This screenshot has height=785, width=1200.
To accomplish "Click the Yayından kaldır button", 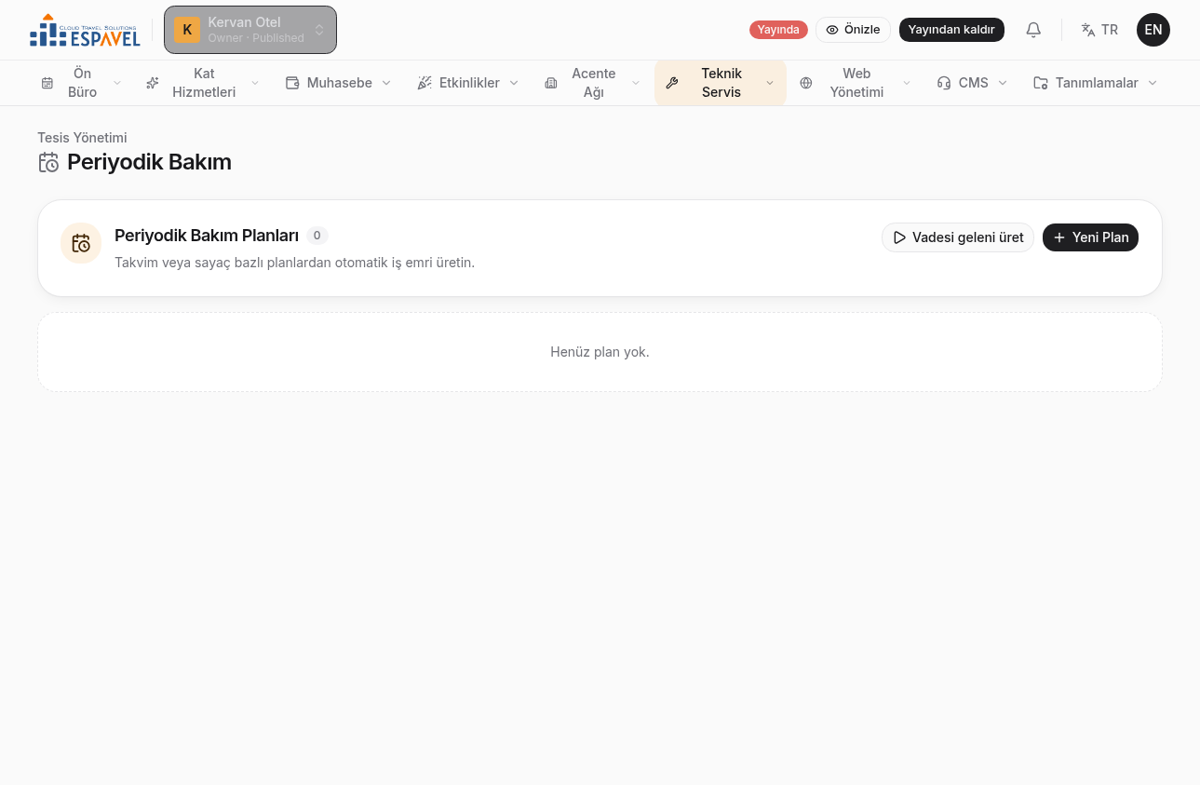I will [x=951, y=30].
